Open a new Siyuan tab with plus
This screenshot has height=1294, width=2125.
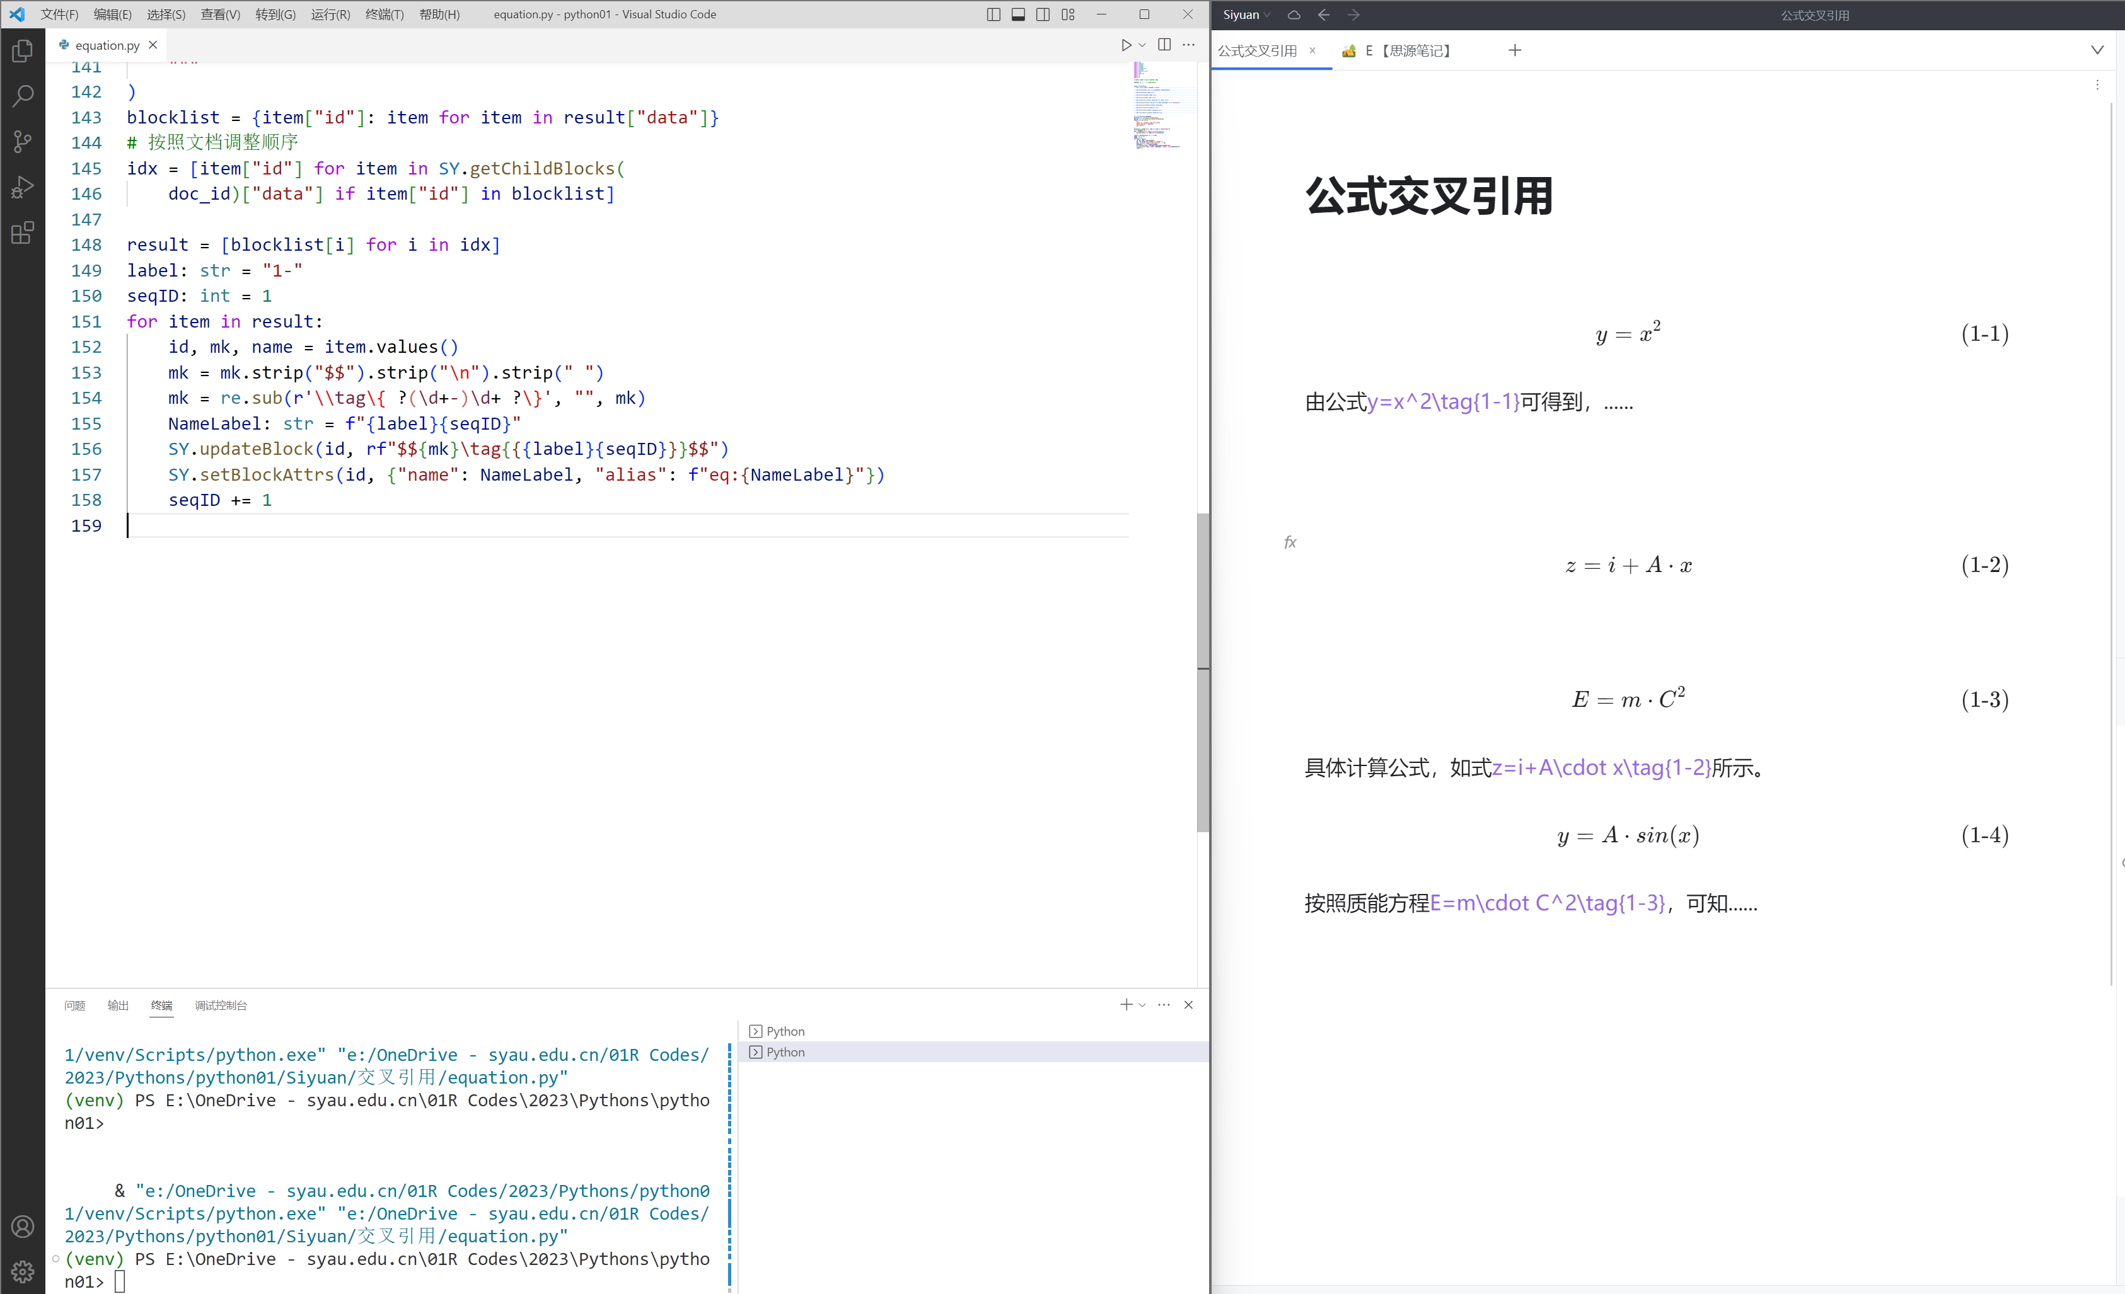(x=1515, y=50)
